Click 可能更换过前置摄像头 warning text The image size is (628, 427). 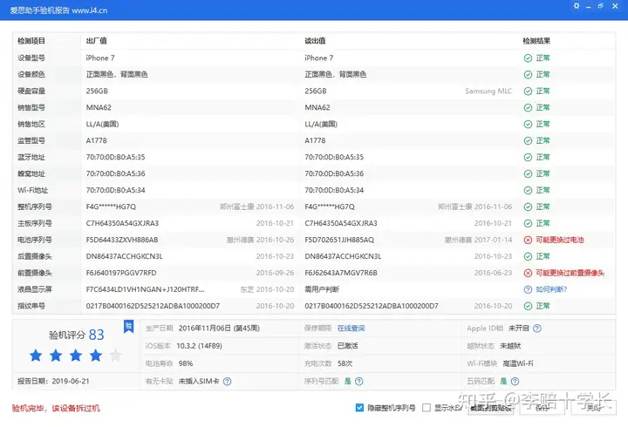point(570,273)
